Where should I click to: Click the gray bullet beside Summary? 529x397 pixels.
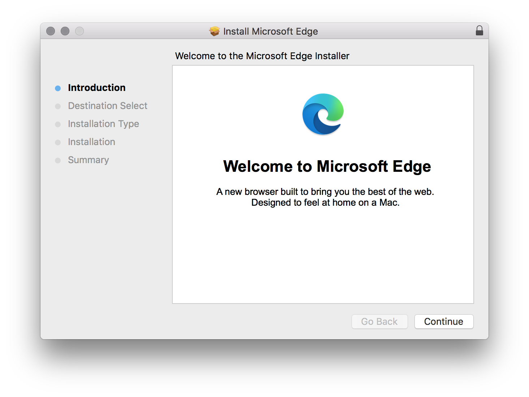click(x=58, y=160)
